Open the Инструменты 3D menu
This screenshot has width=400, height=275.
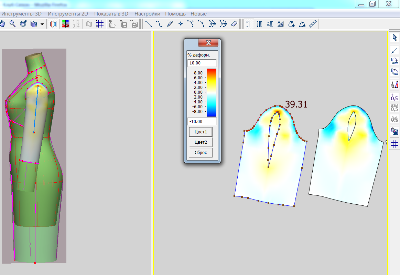tap(22, 14)
